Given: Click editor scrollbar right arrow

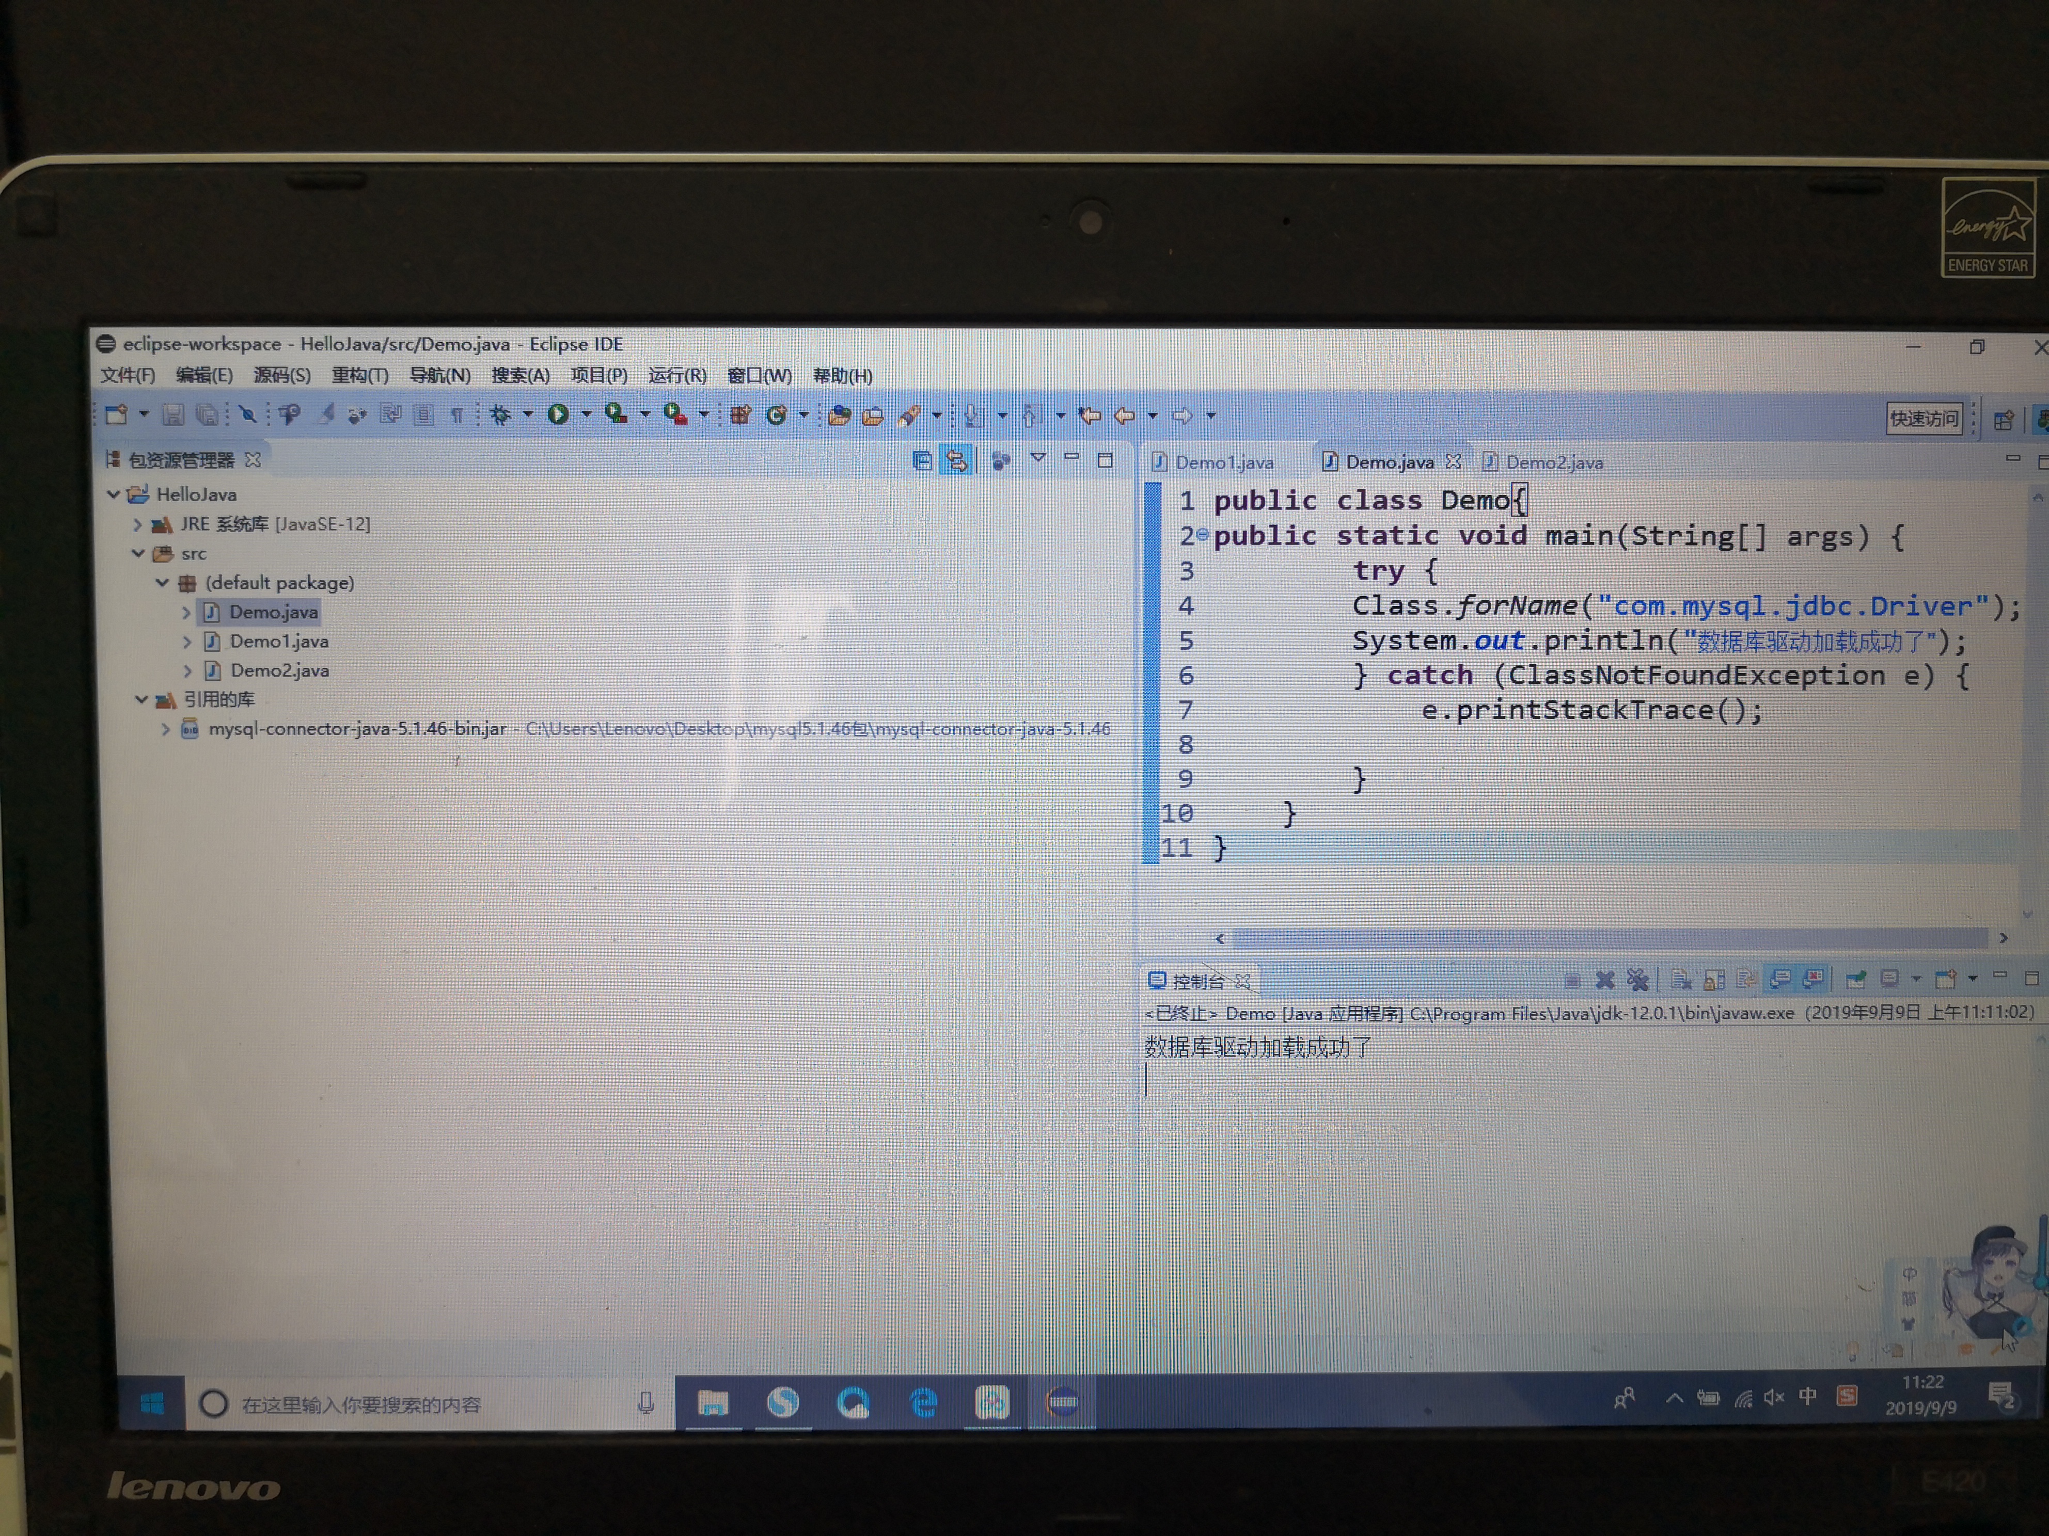Looking at the screenshot, I should click(x=2004, y=938).
